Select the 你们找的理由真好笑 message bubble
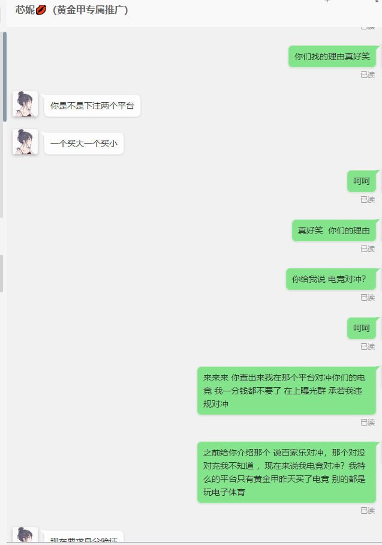This screenshot has width=382, height=545. 332,56
